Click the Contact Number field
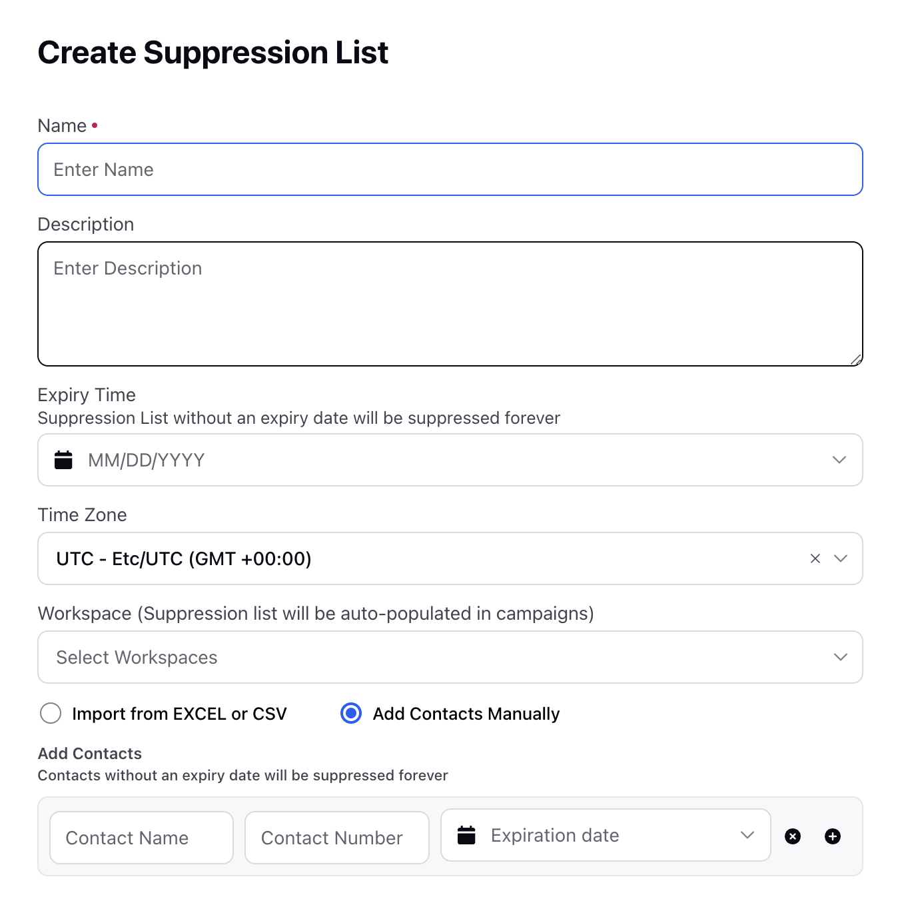This screenshot has width=902, height=897. coord(337,838)
